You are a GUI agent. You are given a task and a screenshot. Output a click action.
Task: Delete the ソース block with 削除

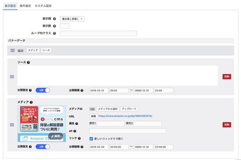point(227,77)
